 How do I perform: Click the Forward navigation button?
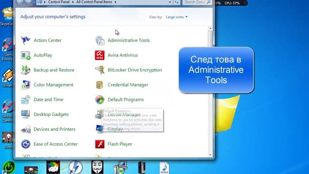tap(28, 2)
